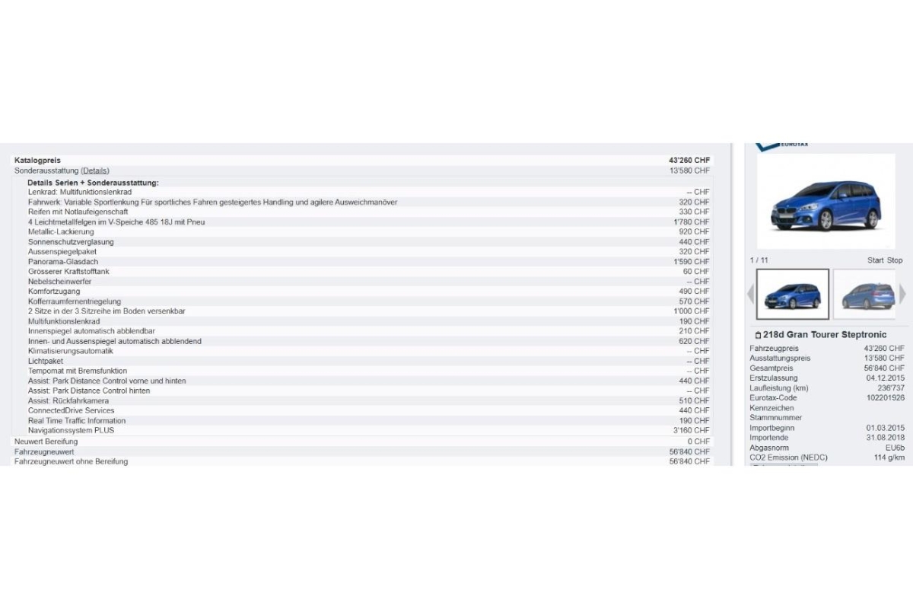This screenshot has width=913, height=609.
Task: Select the Metallic-Lackierung row
Action: (x=362, y=232)
